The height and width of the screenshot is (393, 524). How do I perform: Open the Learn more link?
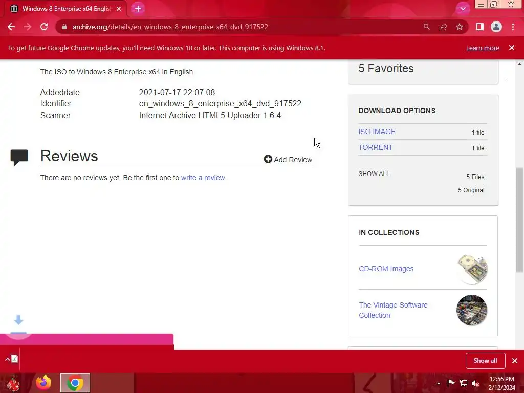pyautogui.click(x=483, y=48)
